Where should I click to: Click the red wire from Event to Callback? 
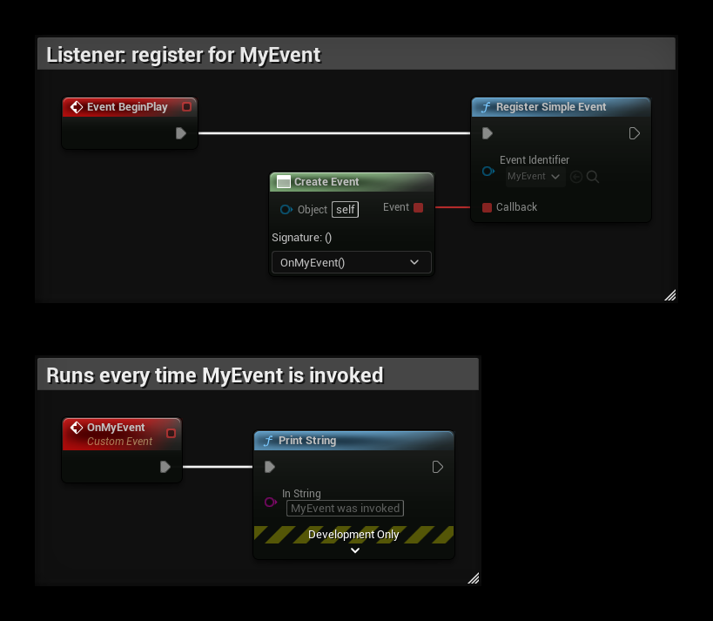[453, 207]
